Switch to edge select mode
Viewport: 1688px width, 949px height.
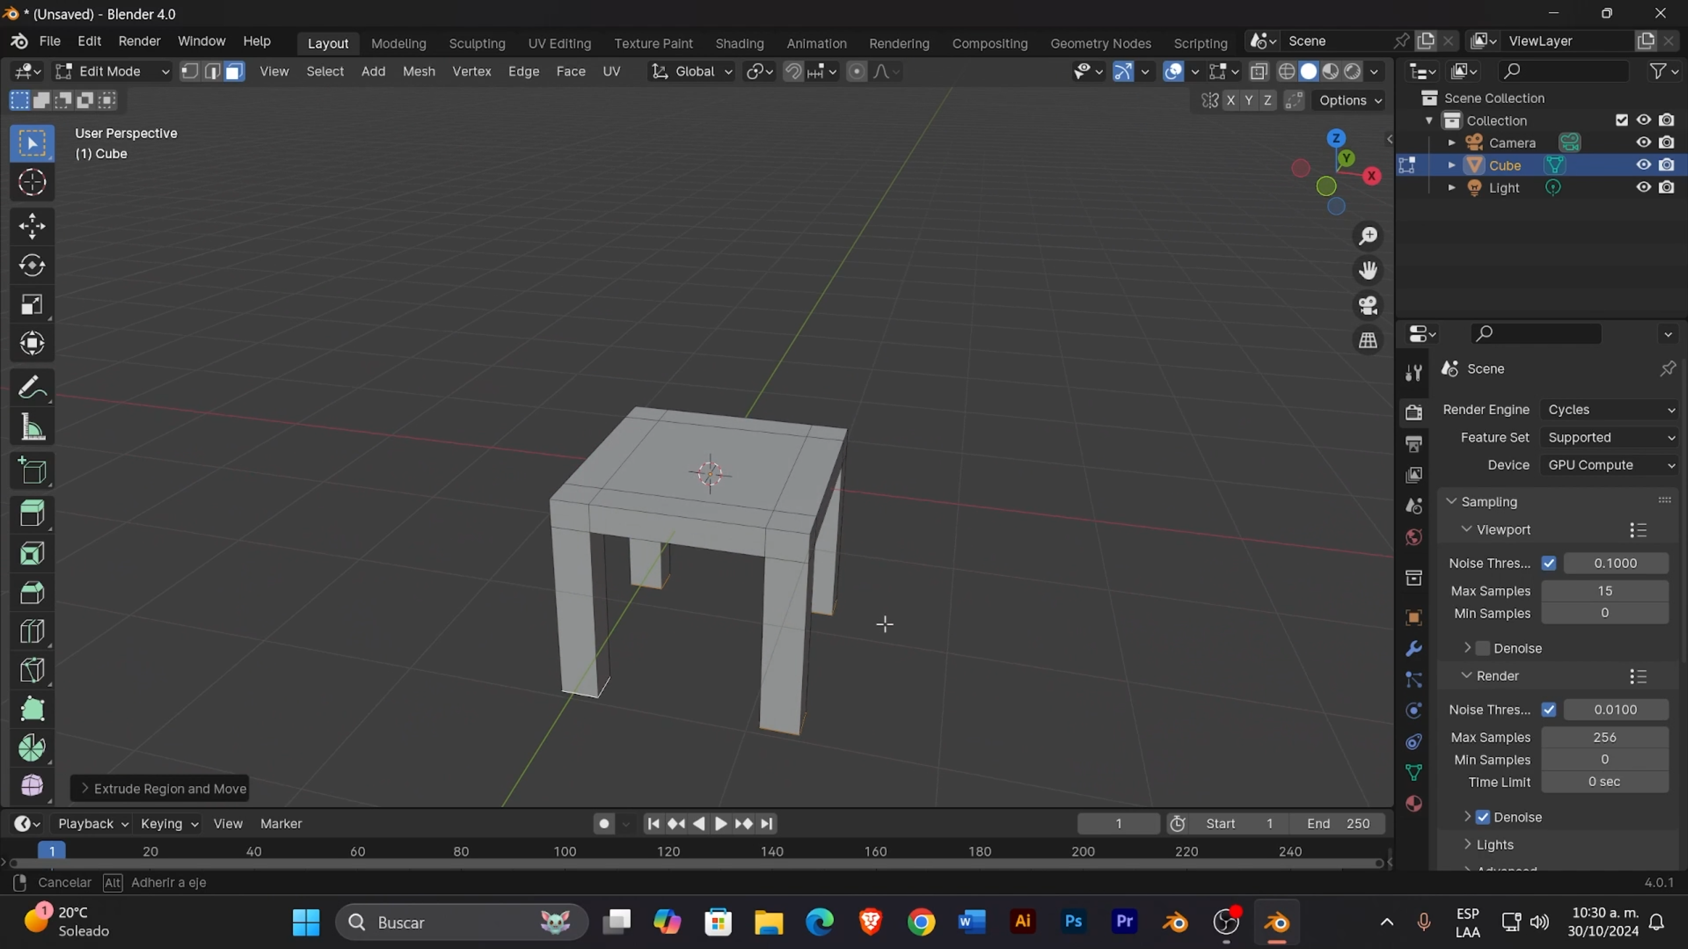tap(212, 71)
